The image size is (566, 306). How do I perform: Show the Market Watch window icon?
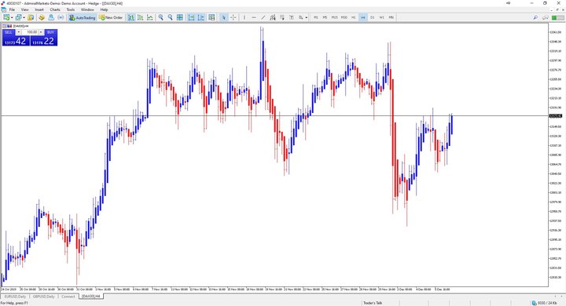(31, 17)
